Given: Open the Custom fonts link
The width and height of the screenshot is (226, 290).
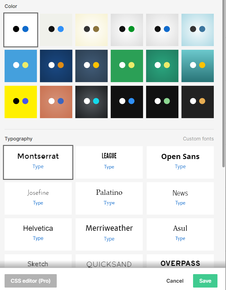Looking at the screenshot, I should point(198,139).
